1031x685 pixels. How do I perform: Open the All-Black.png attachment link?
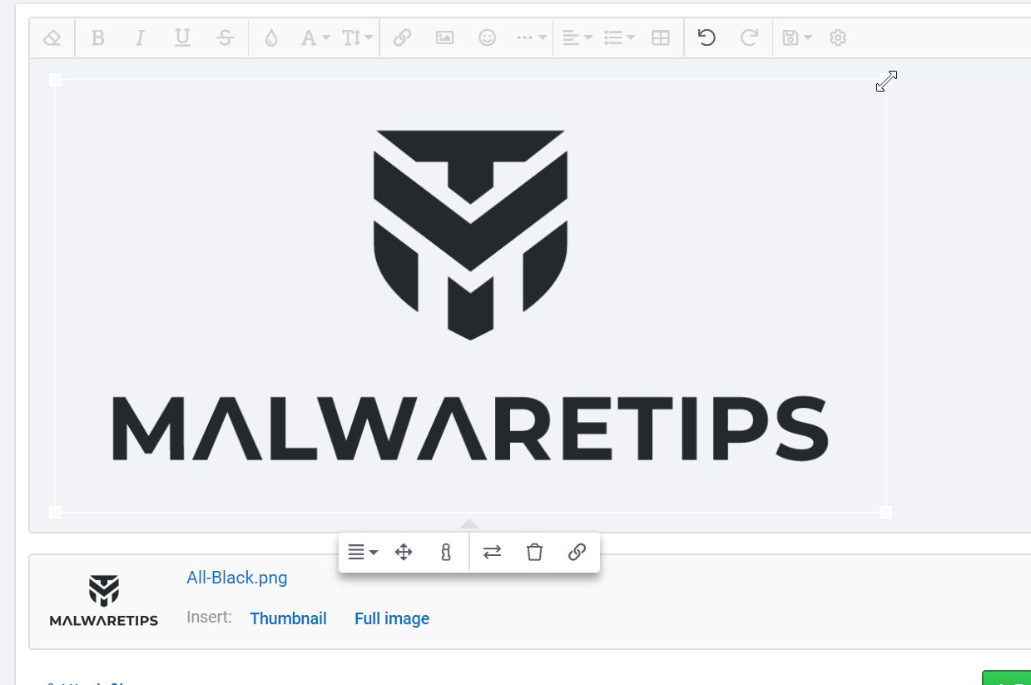pos(237,578)
